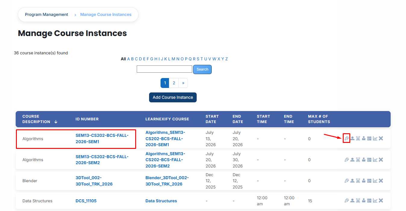Open DCS_11105 ID number link
The image size is (406, 211).
pos(86,201)
